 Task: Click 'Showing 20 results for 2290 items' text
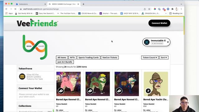point(71,67)
